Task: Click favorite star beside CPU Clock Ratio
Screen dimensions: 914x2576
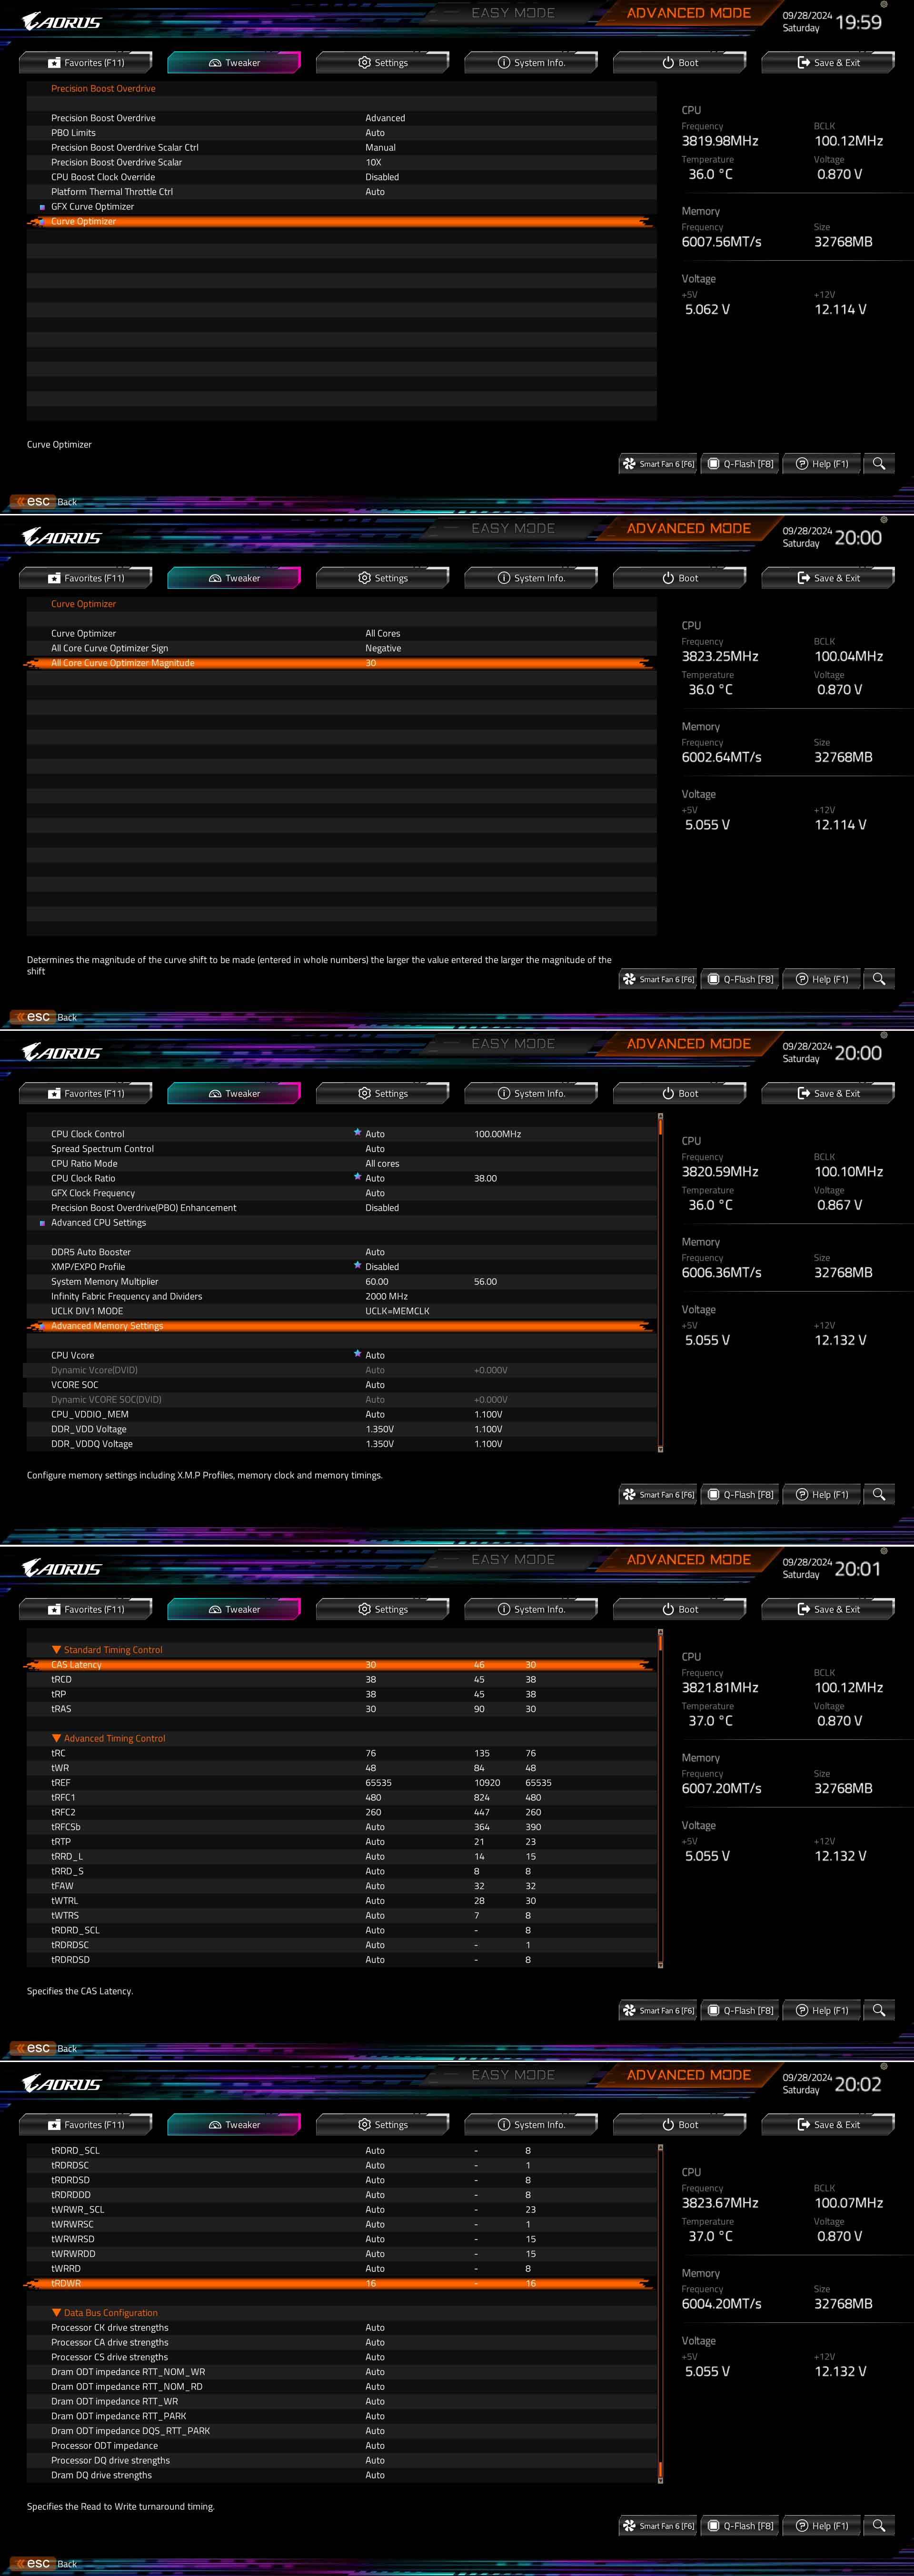Action: 357,1177
